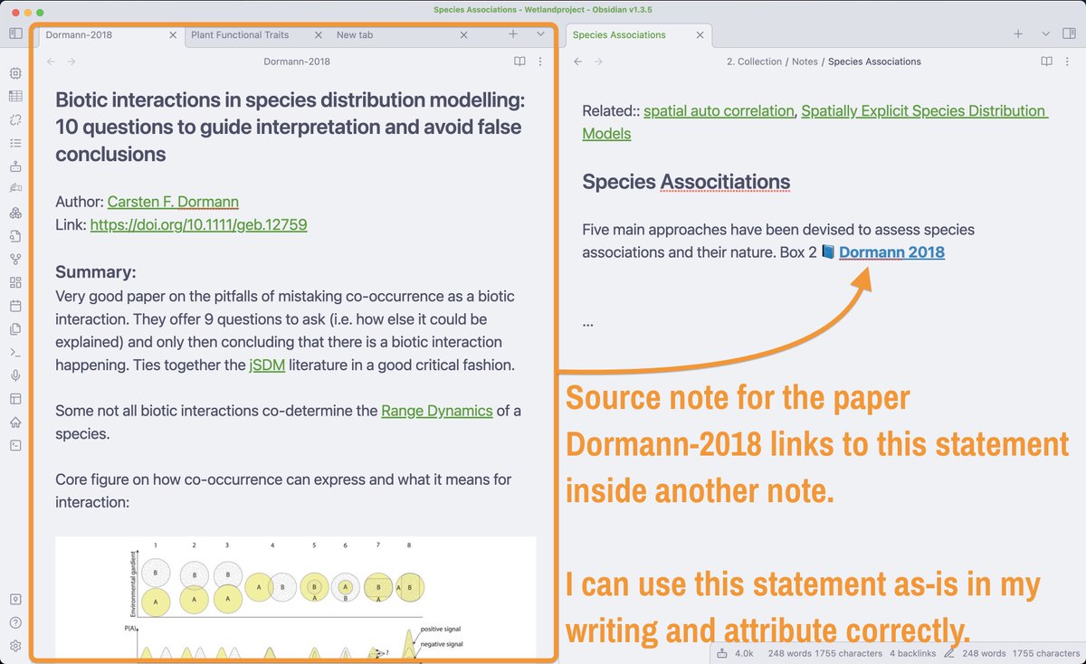Create a new tab with the plus icon
Screen dimensions: 1086x664
[x=512, y=33]
